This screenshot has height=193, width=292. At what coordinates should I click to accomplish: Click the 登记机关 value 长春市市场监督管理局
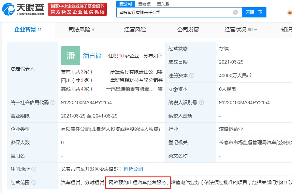(255, 142)
